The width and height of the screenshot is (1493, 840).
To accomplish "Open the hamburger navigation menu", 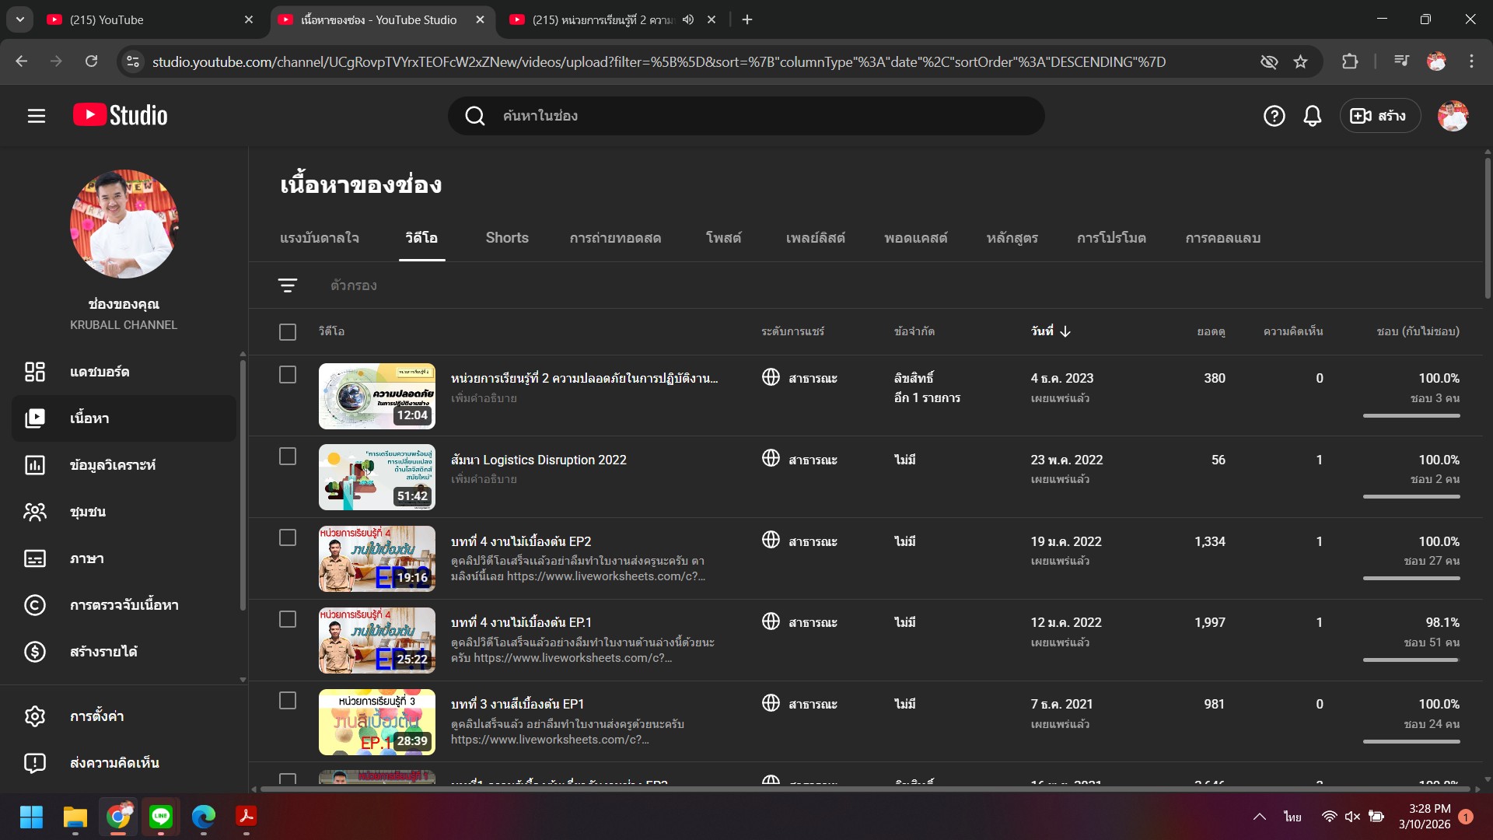I will coord(37,116).
